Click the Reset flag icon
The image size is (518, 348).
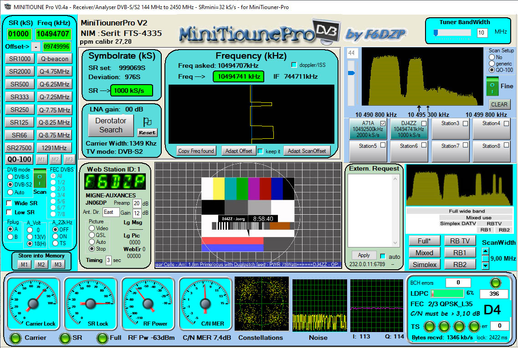(x=147, y=122)
